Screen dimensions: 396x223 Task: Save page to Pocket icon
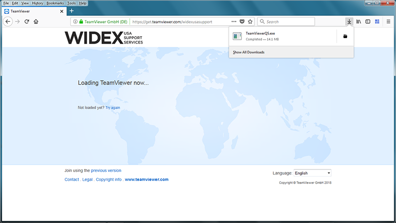pos(242,22)
